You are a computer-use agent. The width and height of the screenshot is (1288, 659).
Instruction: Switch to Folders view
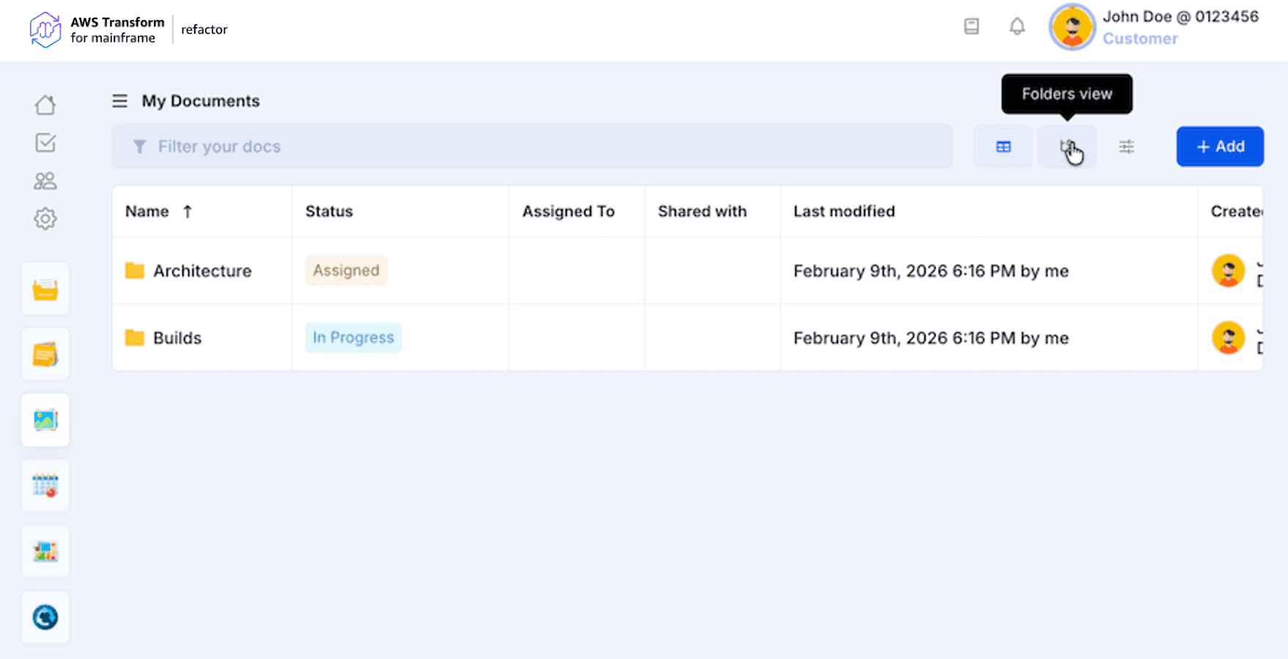[x=1067, y=147]
